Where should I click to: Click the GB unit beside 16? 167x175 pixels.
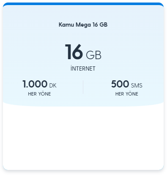tap(93, 55)
